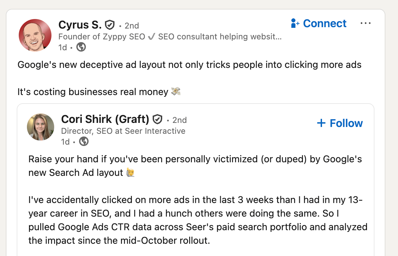Click the globe icon on Cori's embedded post

tap(83, 142)
